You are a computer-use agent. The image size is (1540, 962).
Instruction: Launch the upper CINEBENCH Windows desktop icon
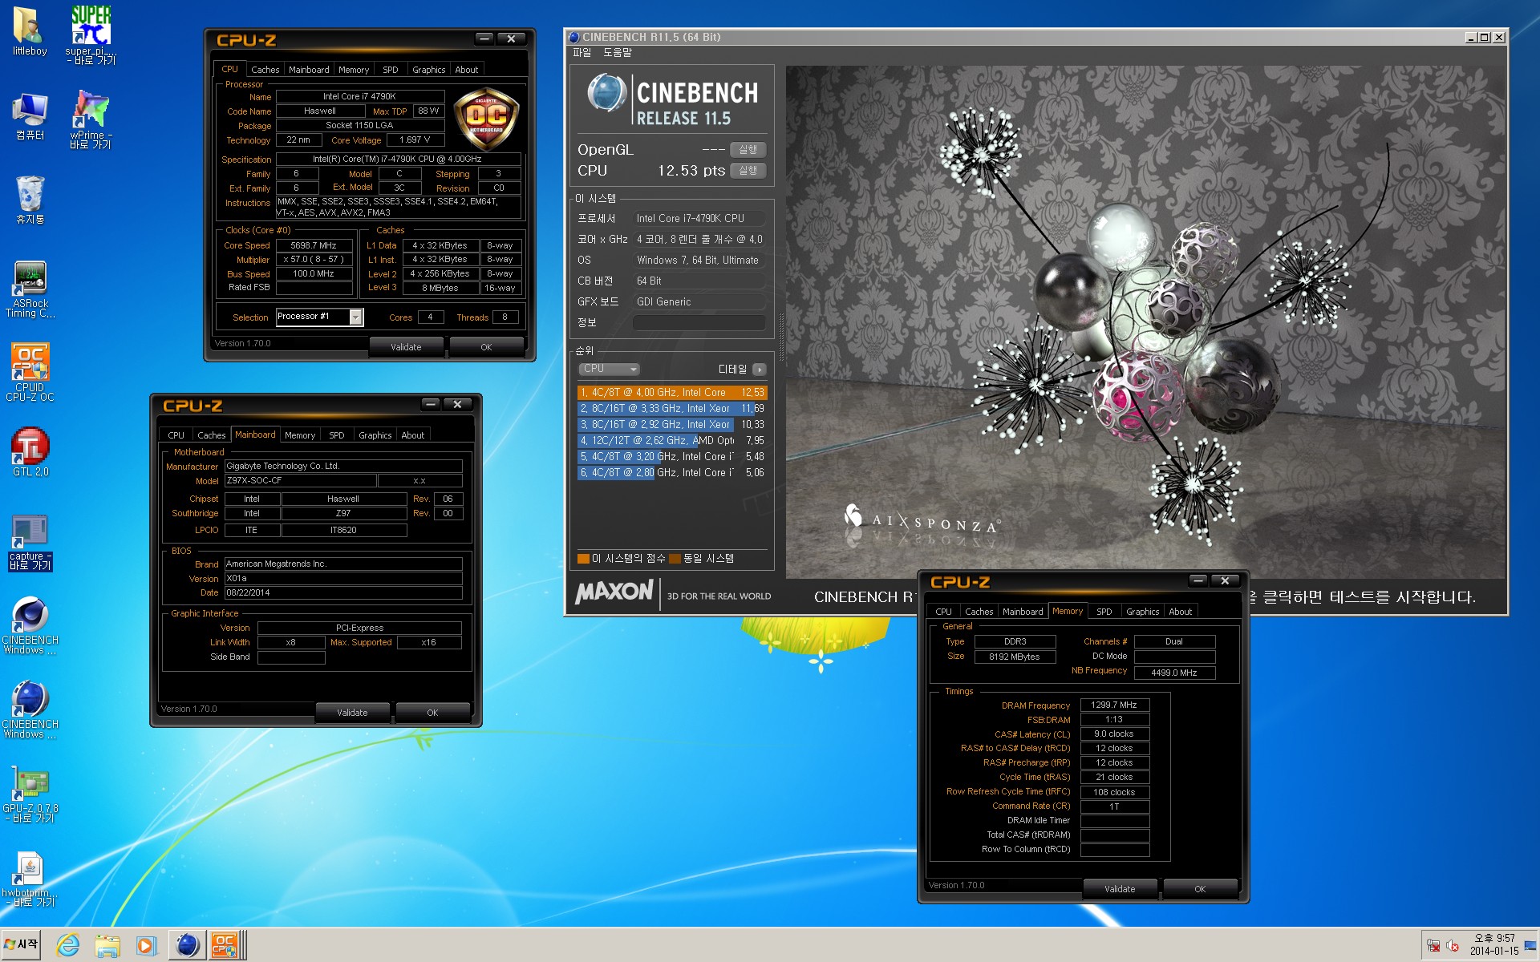[x=30, y=625]
